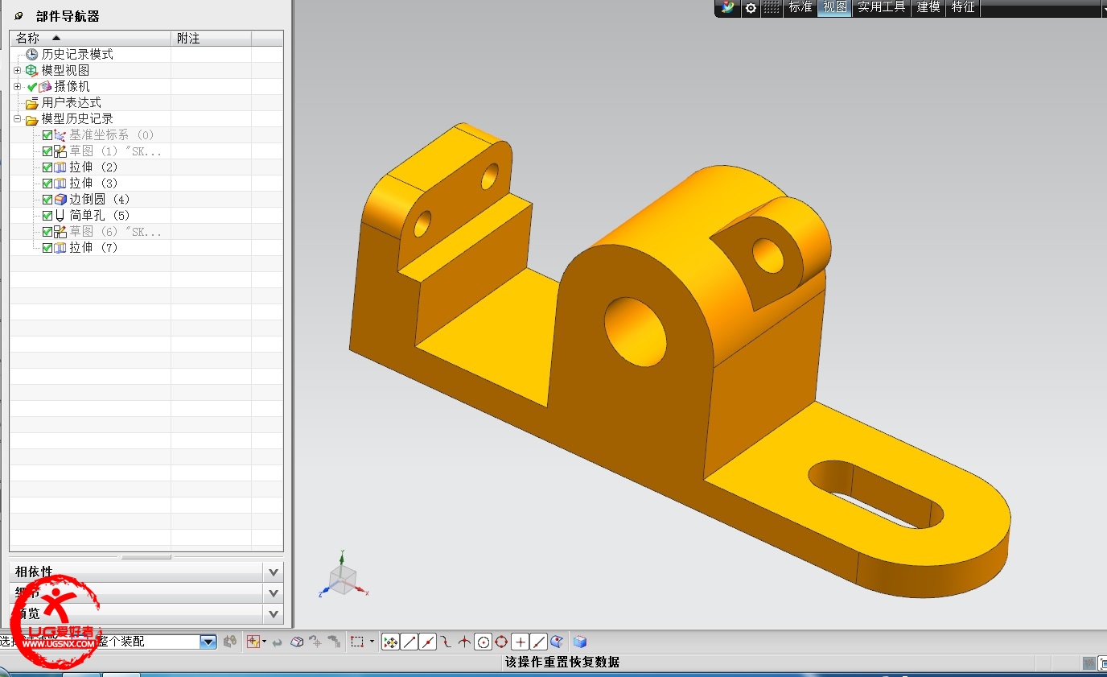
Task: Switch to the 视图 toolbar tab
Action: pos(835,7)
